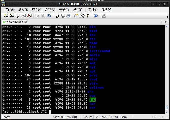
Task: Close the SecureCRT window
Action: pos(165,4)
